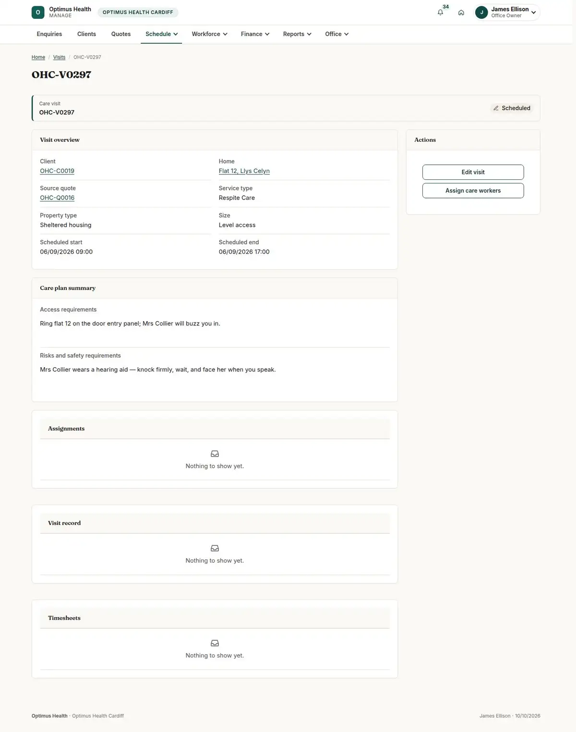This screenshot has width=576, height=732.
Task: Open client link OHC-C0019
Action: click(x=57, y=171)
